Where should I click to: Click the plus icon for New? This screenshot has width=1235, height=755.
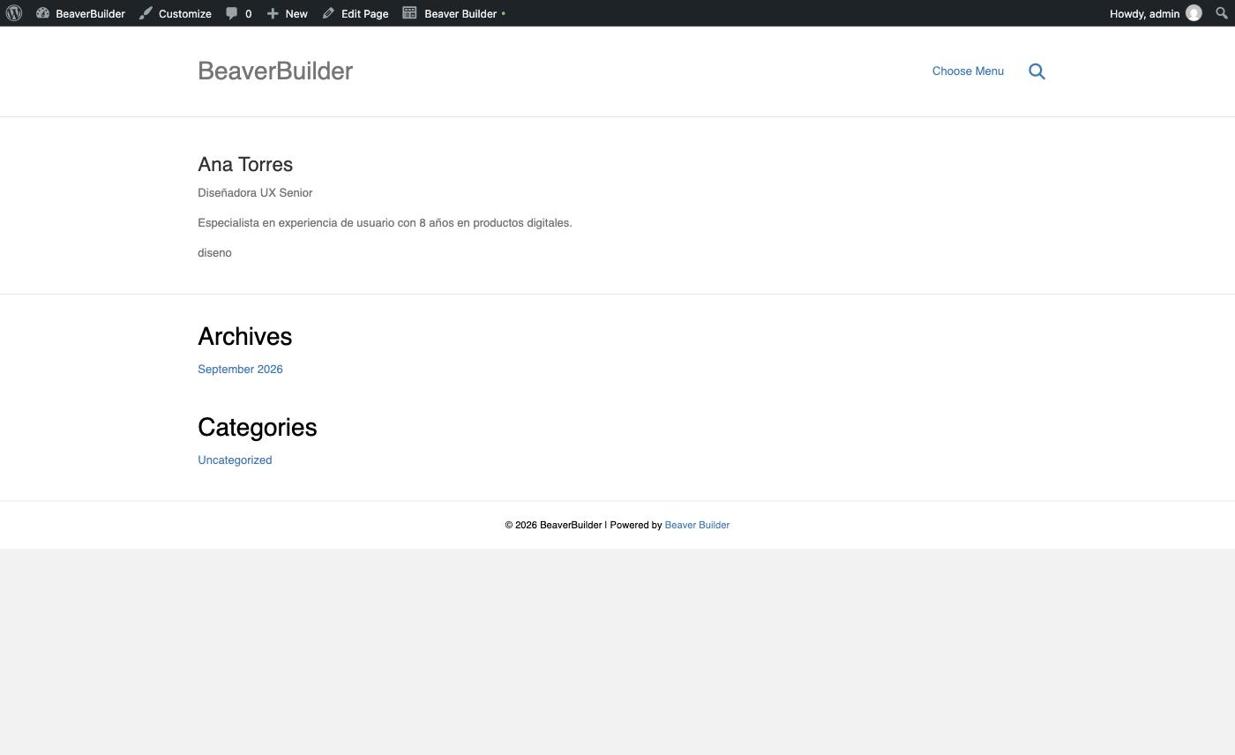[273, 13]
